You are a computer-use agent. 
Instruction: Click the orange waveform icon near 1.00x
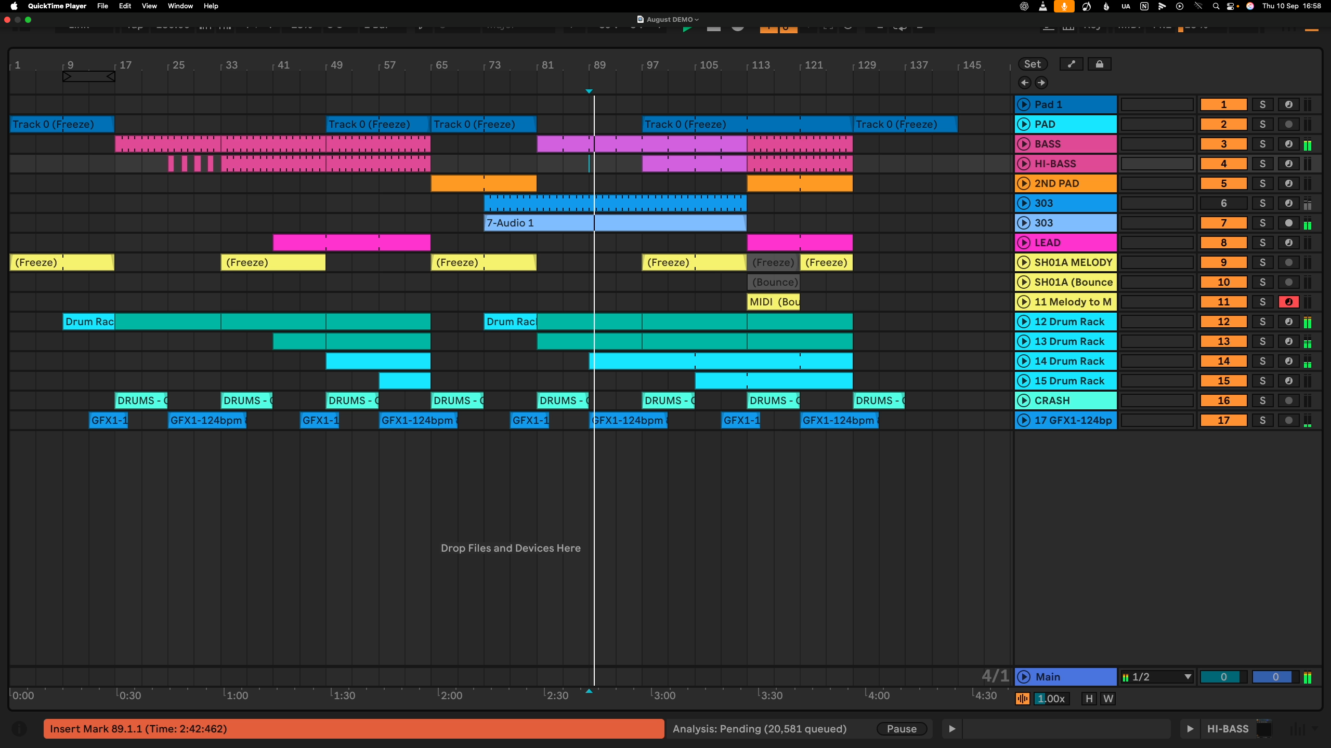[x=1022, y=699]
